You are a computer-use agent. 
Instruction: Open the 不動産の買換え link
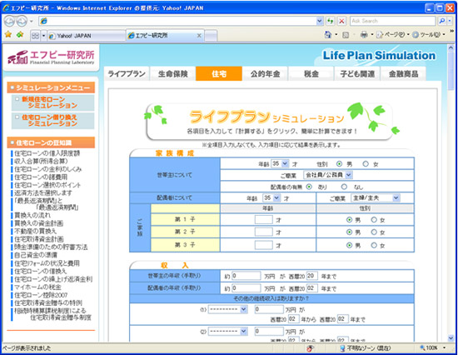point(36,232)
